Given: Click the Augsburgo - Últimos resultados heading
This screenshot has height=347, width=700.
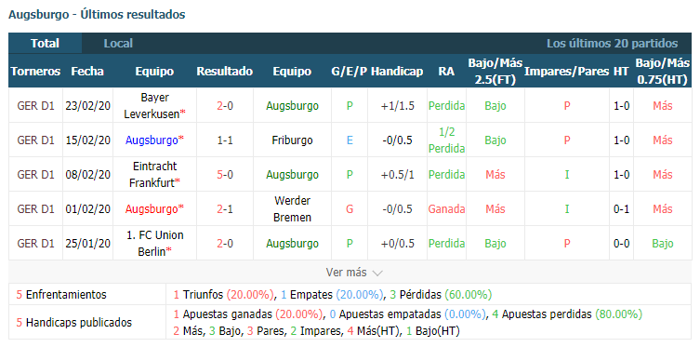Looking at the screenshot, I should pos(97,15).
